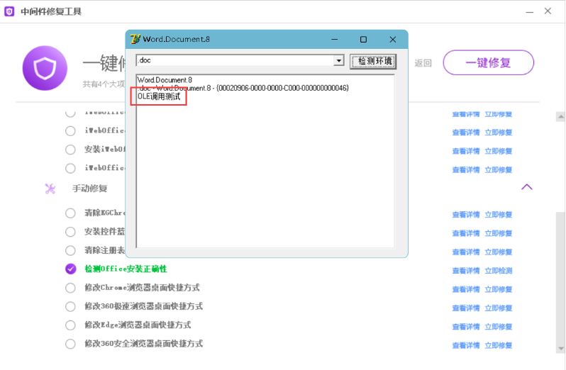Screen dimensions: 566x370
Task: Uncheck 检测Office安装正确性 checkmark
Action: pos(71,269)
